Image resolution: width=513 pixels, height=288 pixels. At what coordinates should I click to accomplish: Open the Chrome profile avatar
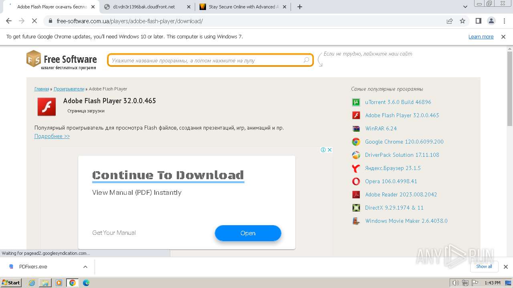(x=491, y=21)
